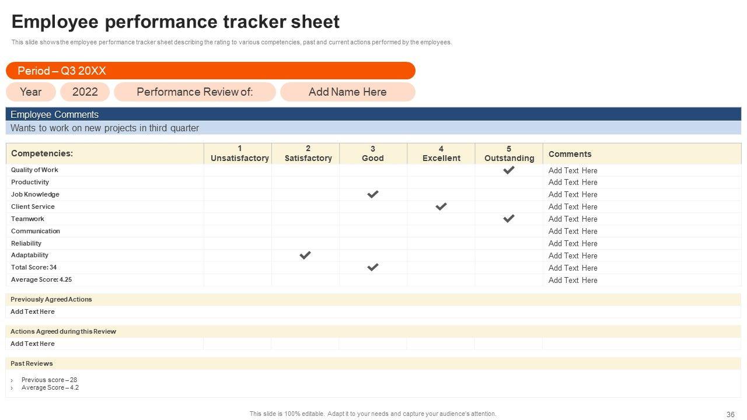Viewport: 747px width, 420px height.
Task: Click the Performance Review of: pill
Action: click(194, 92)
